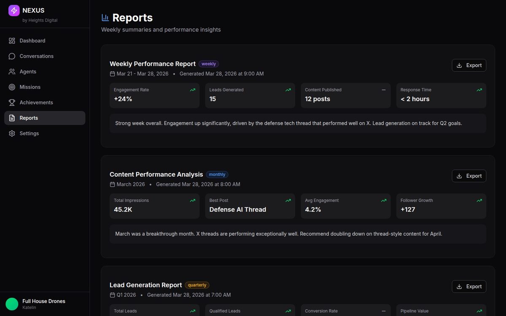Open the Dashboard page
The width and height of the screenshot is (506, 316).
(45, 41)
